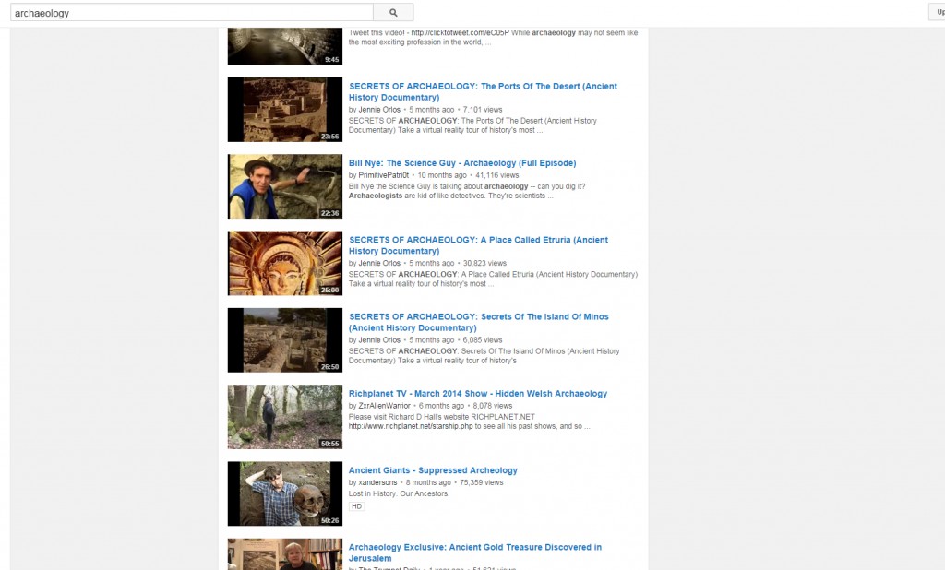Click the Etruria mask thumbnail
The width and height of the screenshot is (945, 570).
285,263
